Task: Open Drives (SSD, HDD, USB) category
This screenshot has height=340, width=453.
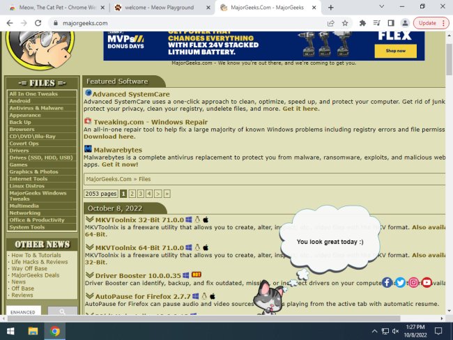Action: click(x=41, y=157)
